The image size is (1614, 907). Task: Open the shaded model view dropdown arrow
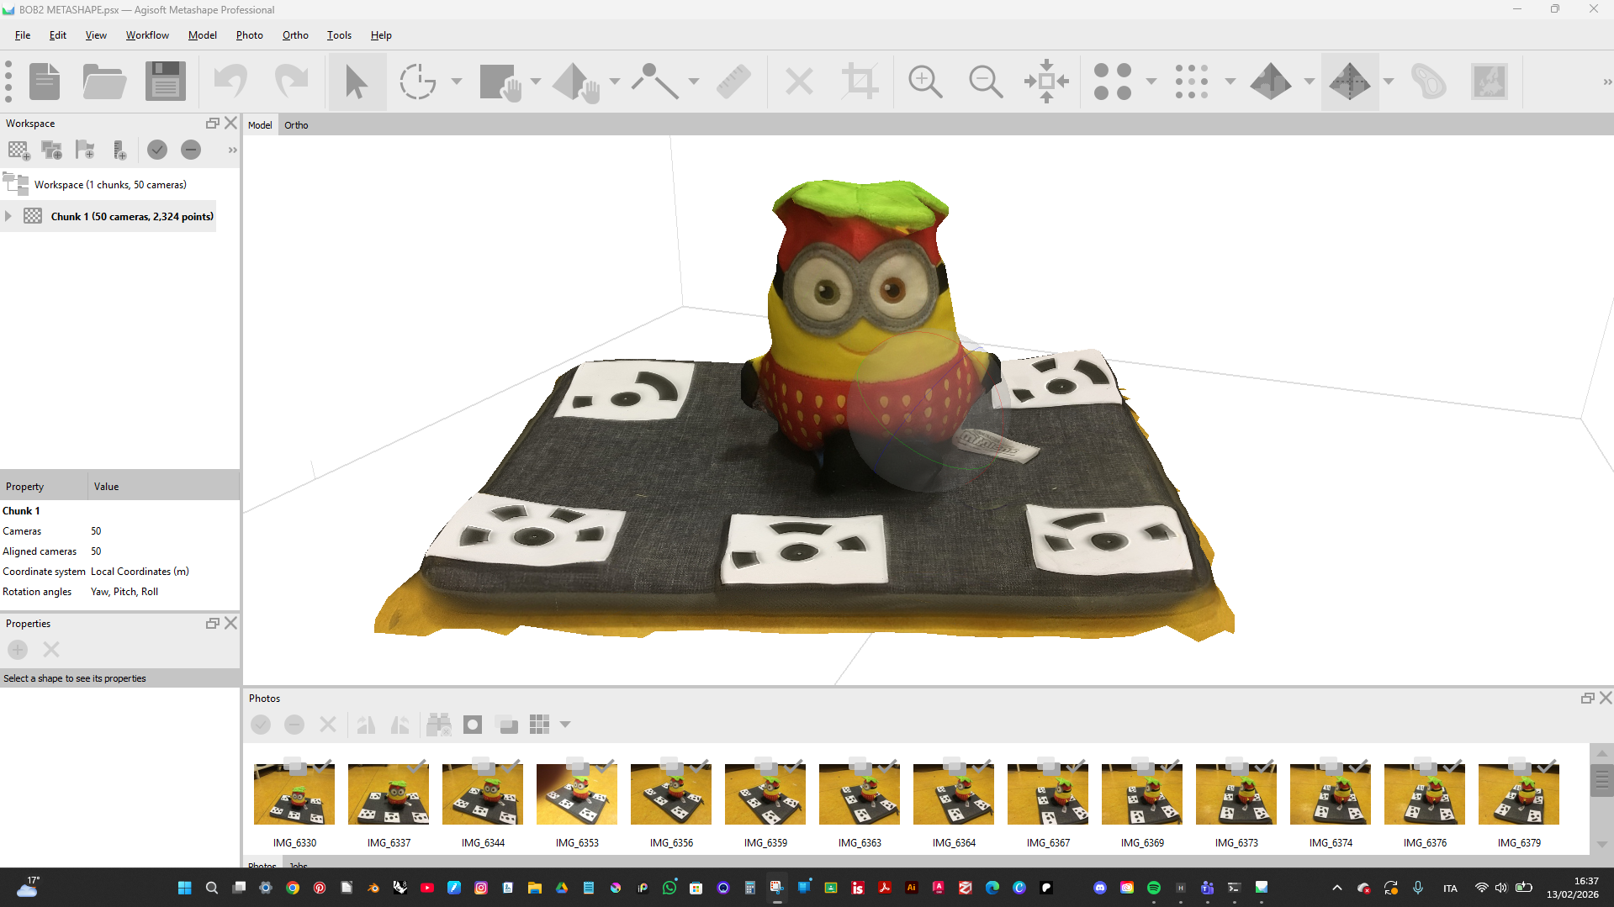(x=1309, y=81)
